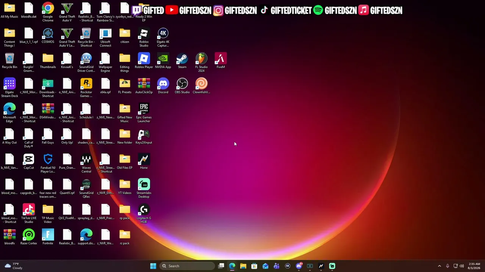Open the Google Chrome desktop shortcut
Viewport: 485px width, 272px height.
[x=48, y=12]
